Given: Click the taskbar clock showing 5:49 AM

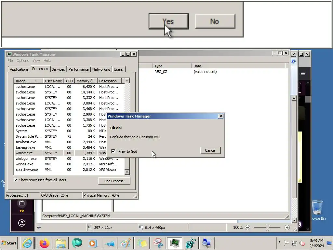Looking at the screenshot, I should pyautogui.click(x=316, y=243).
